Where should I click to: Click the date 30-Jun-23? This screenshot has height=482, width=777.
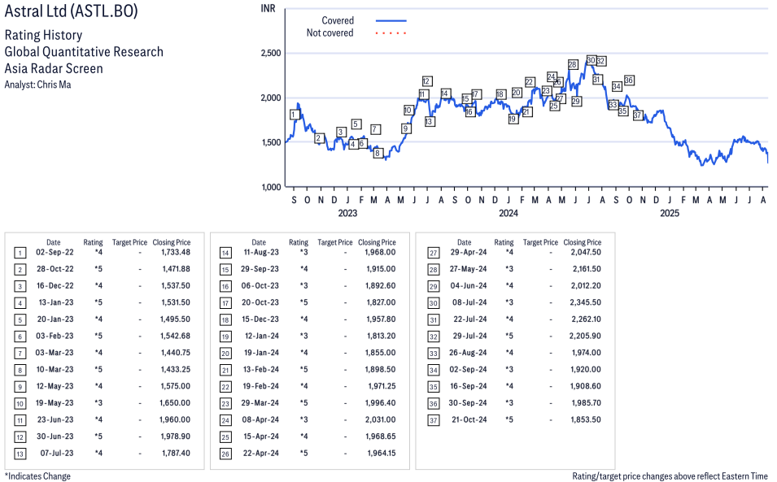pos(55,436)
